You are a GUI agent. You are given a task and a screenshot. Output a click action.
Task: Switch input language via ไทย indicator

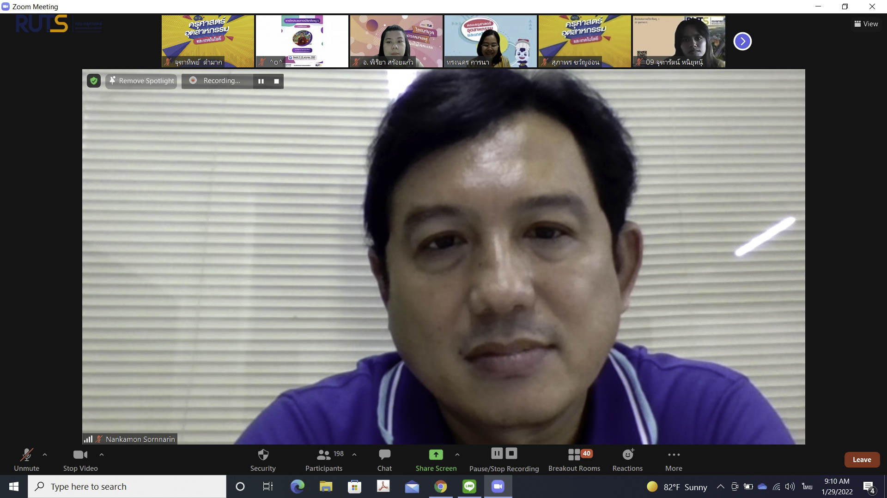tap(807, 486)
